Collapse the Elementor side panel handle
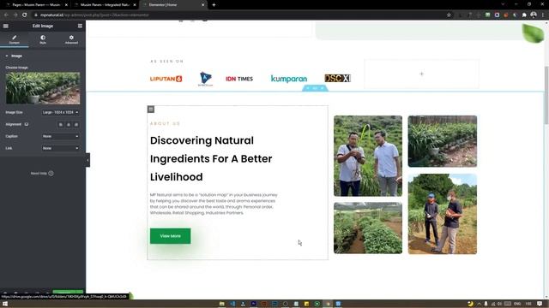Viewport: 549px width, 308px height. coord(87,160)
